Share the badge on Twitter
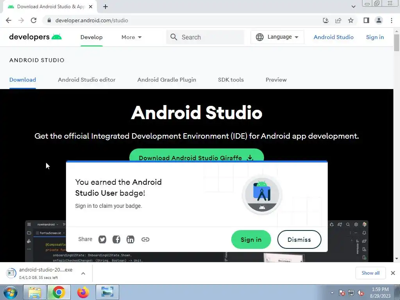 pos(102,239)
